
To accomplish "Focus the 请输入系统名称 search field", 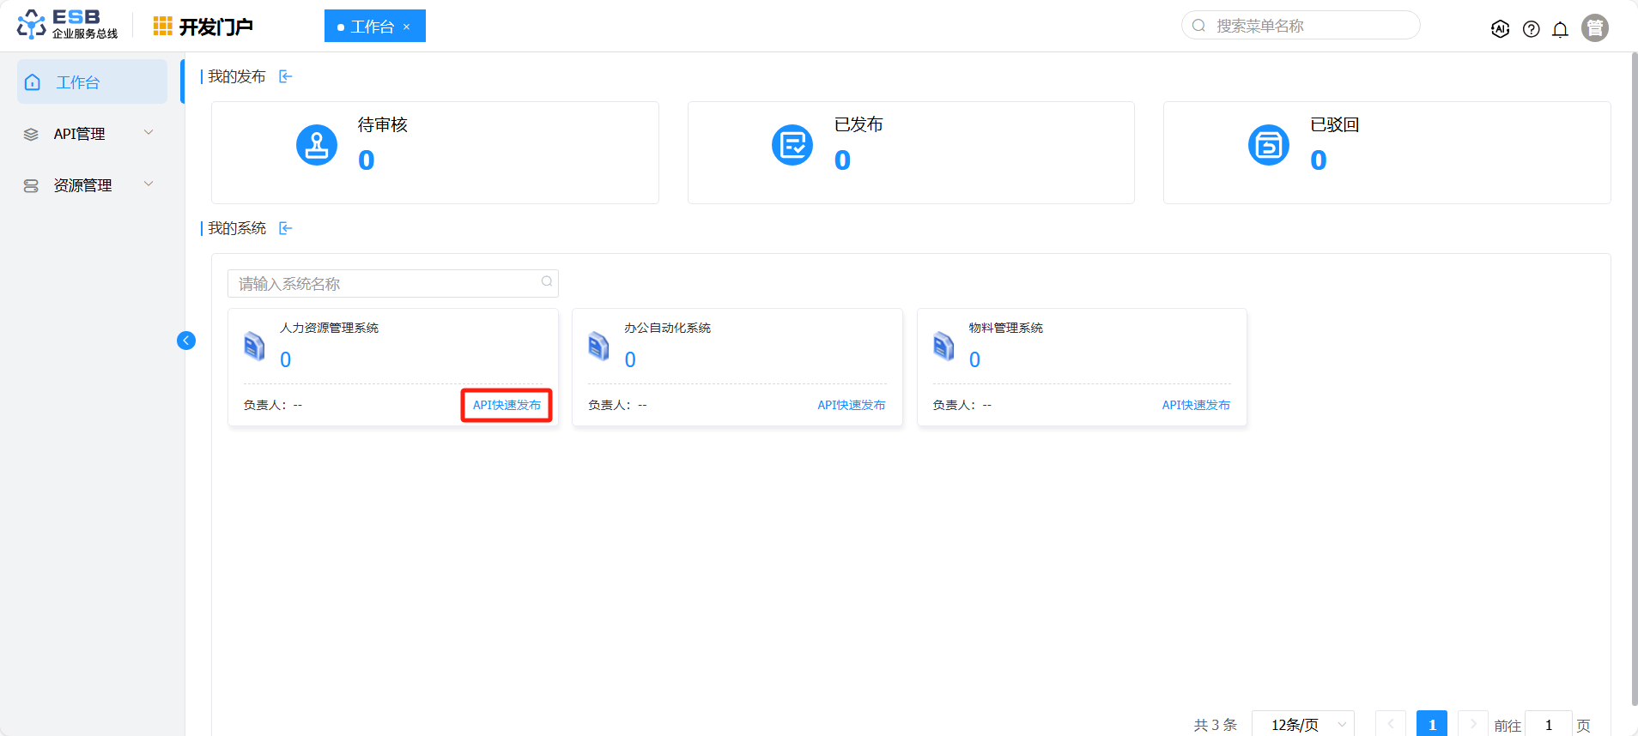I will [386, 284].
